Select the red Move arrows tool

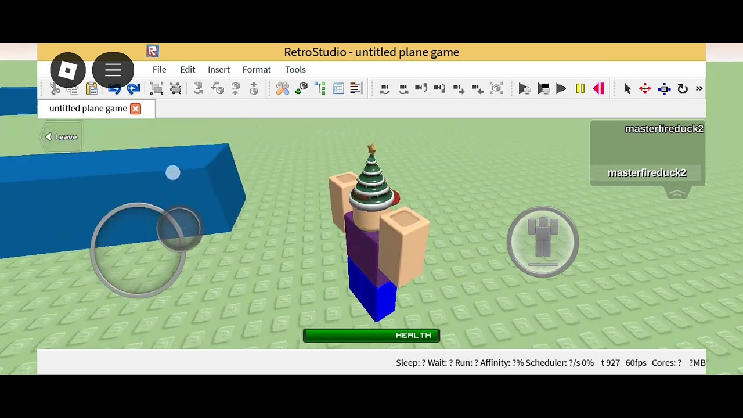645,89
